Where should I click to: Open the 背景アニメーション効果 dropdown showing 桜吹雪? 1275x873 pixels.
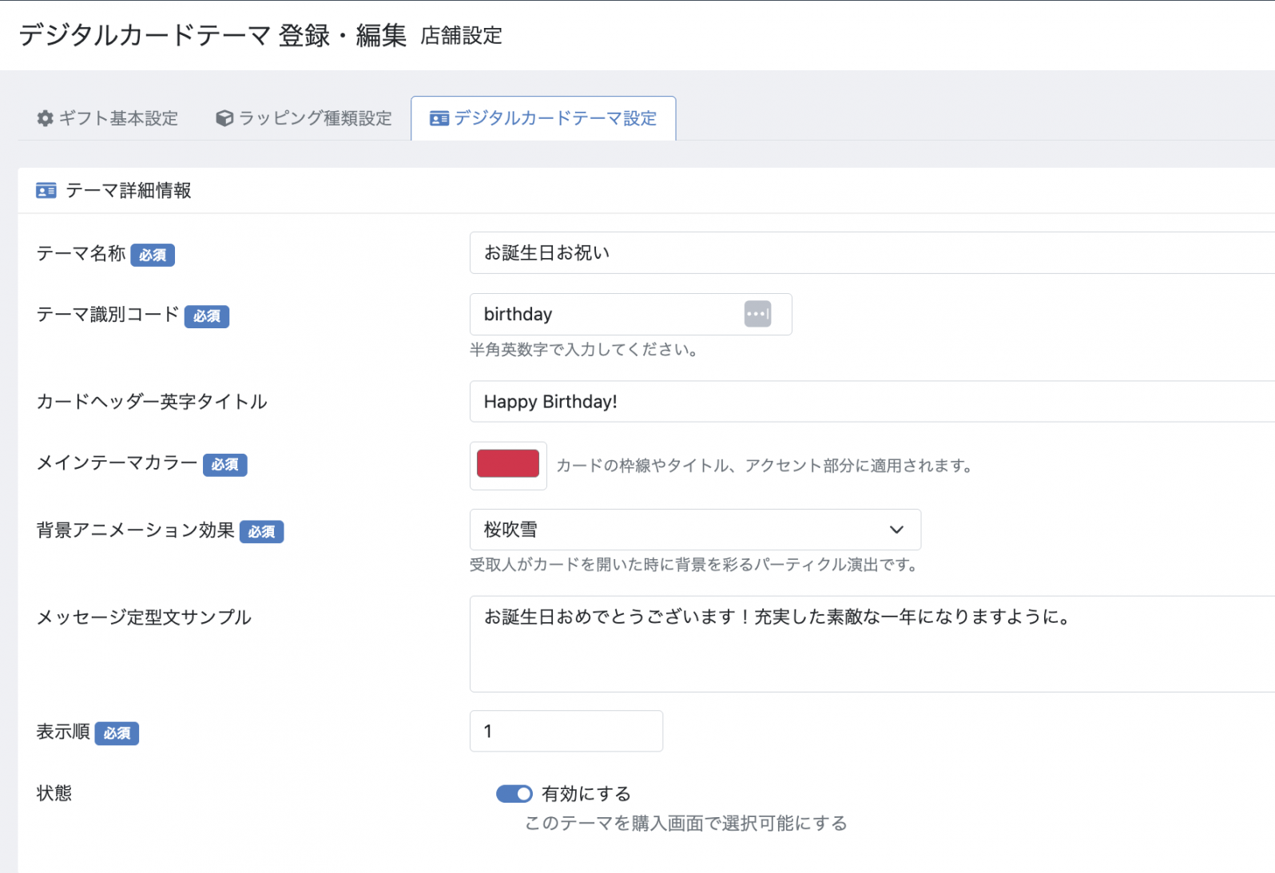pyautogui.click(x=695, y=530)
